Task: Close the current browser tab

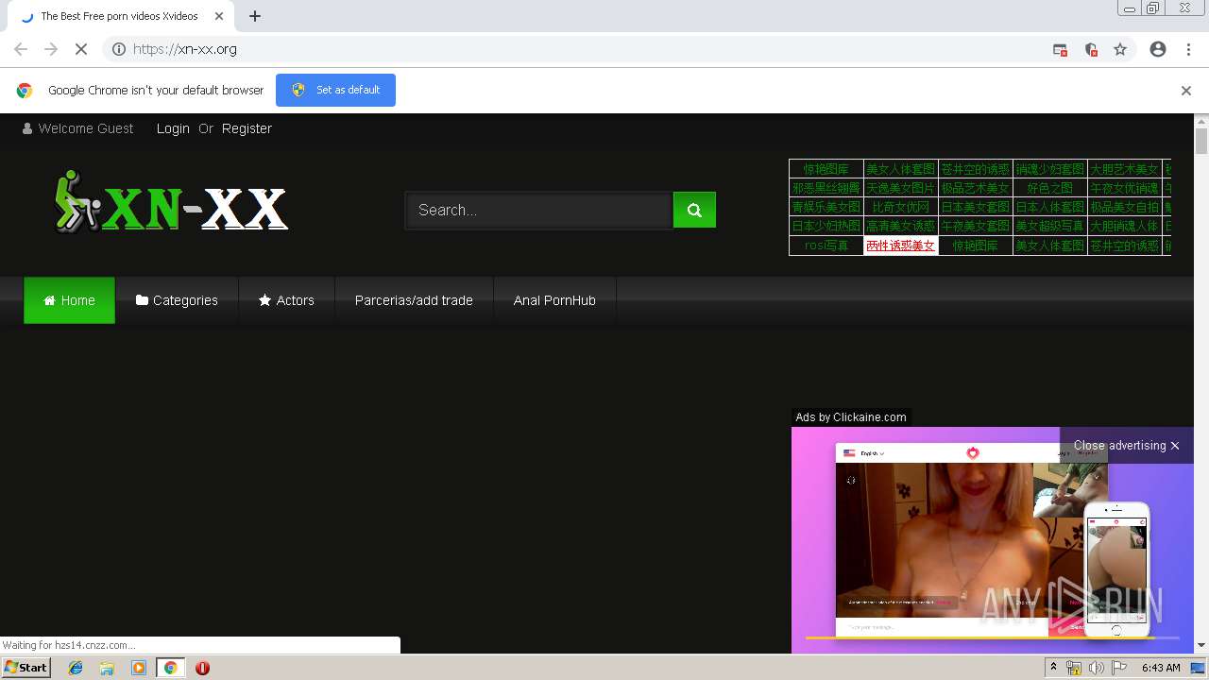Action: [x=219, y=16]
